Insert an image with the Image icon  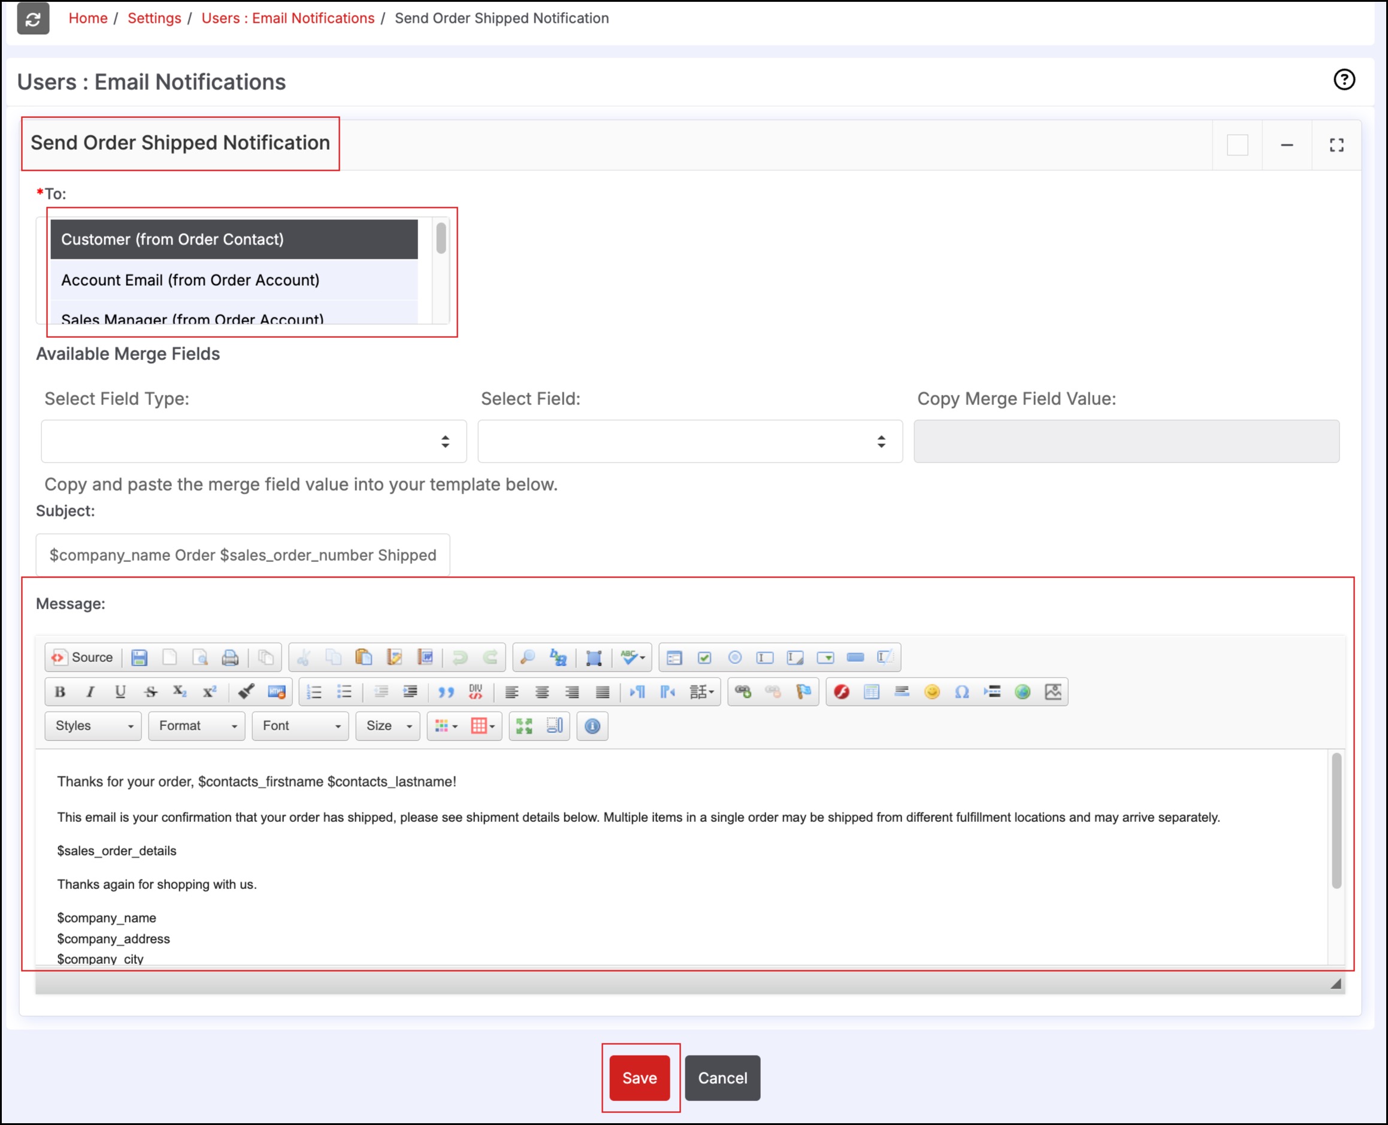coord(1053,691)
